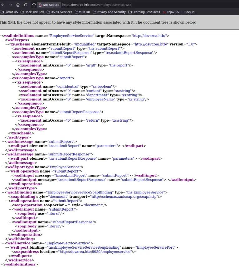The width and height of the screenshot is (239, 268).
Task: Open the Privacy and Security bookmarks
Action: coord(109,12)
